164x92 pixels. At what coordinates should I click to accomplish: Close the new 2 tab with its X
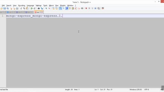(14, 12)
